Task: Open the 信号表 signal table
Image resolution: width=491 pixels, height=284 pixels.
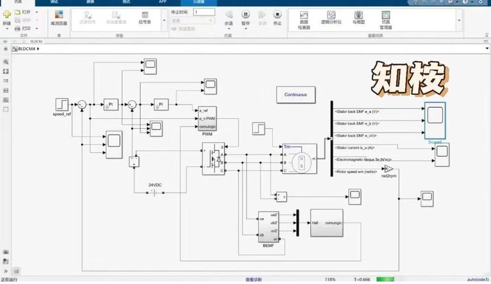Action: [145, 18]
